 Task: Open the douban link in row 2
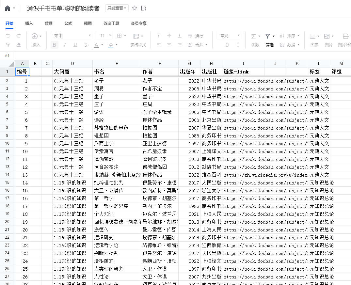point(265,81)
